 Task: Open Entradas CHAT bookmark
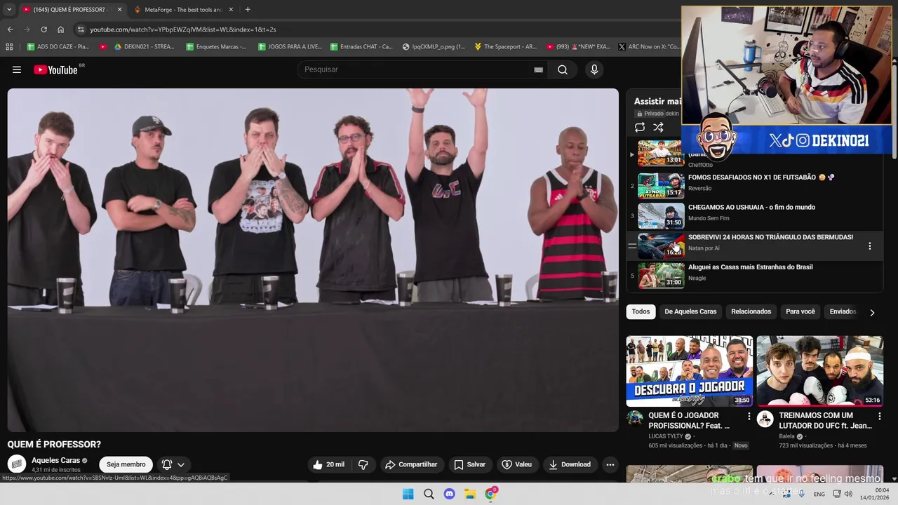(361, 47)
